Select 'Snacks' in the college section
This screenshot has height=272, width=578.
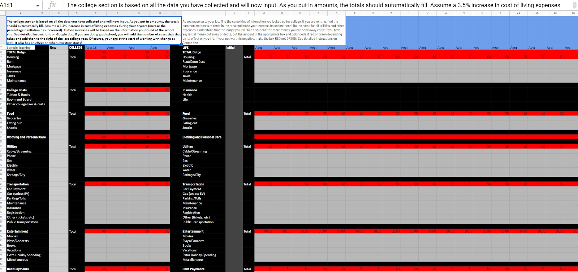[12, 128]
